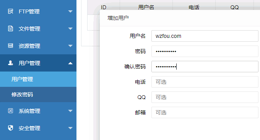Click the 电话 optional input field

click(205, 82)
